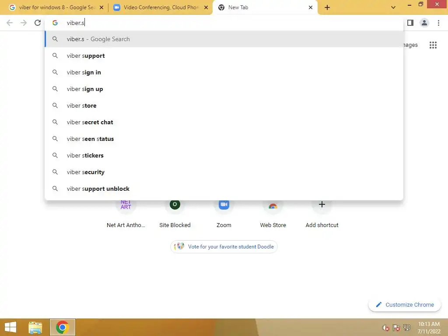The height and width of the screenshot is (336, 448).
Task: Open the Action Center flag icon
Action: 396,328
